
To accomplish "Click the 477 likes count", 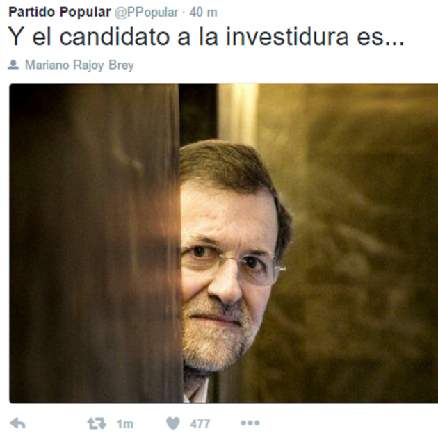I will (200, 424).
